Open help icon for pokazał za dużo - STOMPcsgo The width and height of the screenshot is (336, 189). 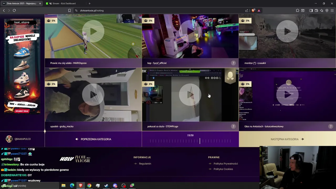coord(233,126)
